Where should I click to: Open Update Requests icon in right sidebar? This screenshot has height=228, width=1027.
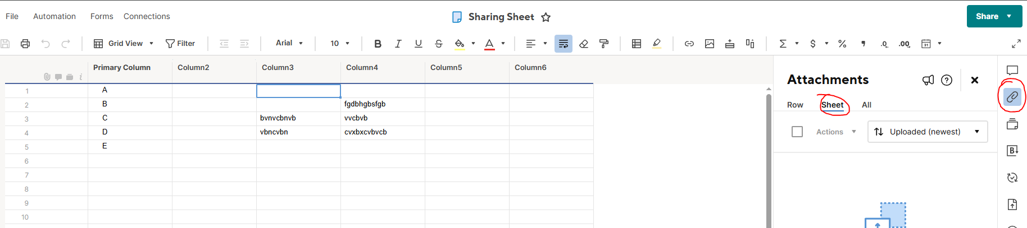pyautogui.click(x=1012, y=178)
